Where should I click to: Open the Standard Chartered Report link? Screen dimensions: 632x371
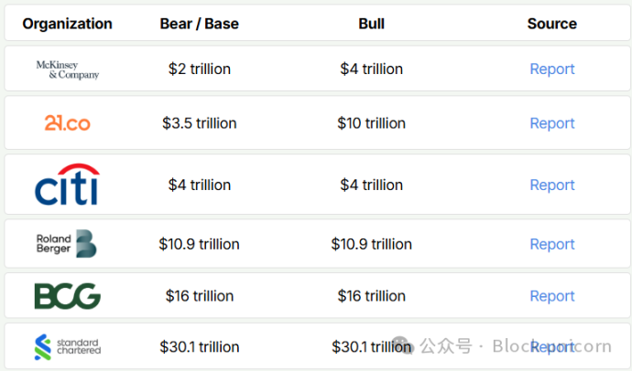click(551, 347)
